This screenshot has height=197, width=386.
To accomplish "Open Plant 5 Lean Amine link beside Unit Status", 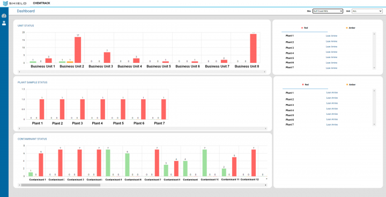I will [x=331, y=57].
